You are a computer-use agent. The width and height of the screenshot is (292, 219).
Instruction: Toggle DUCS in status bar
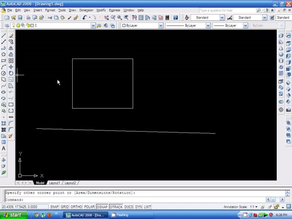tap(129, 207)
